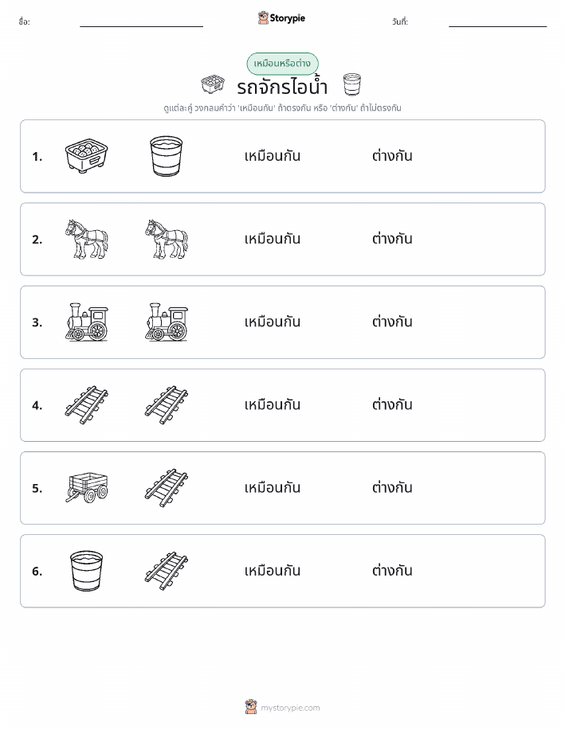Click the coal basket icon beside the title
The width and height of the screenshot is (565, 730).
point(213,84)
